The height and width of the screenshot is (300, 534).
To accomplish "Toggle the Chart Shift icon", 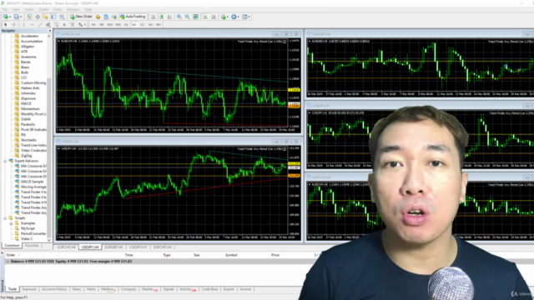I will pyautogui.click(x=214, y=17).
